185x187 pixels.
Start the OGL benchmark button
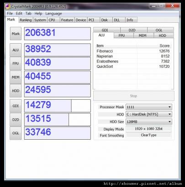16,133
